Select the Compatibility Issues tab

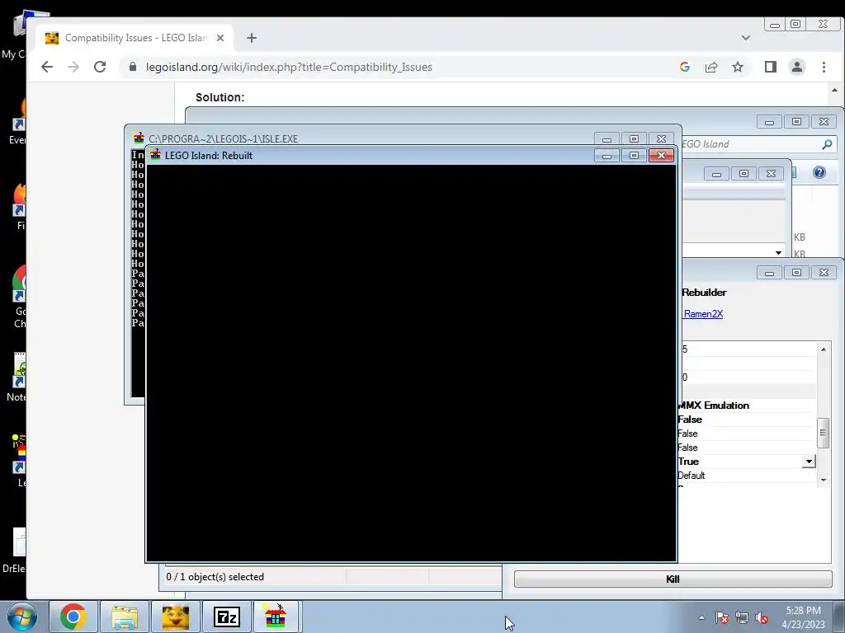pyautogui.click(x=135, y=38)
